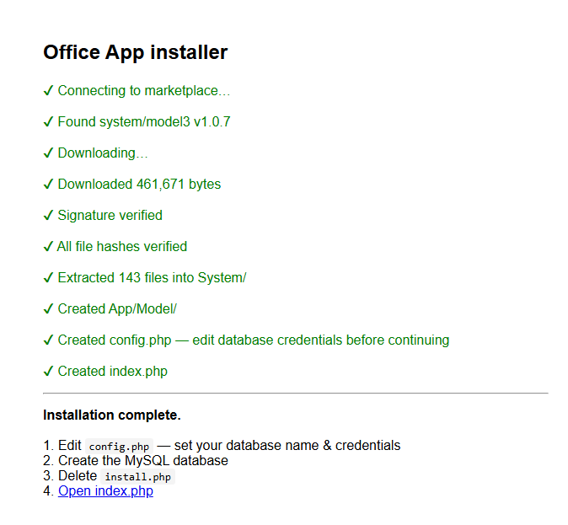Click the checkmark next to Created index.php
568x525 pixels.
(x=49, y=372)
